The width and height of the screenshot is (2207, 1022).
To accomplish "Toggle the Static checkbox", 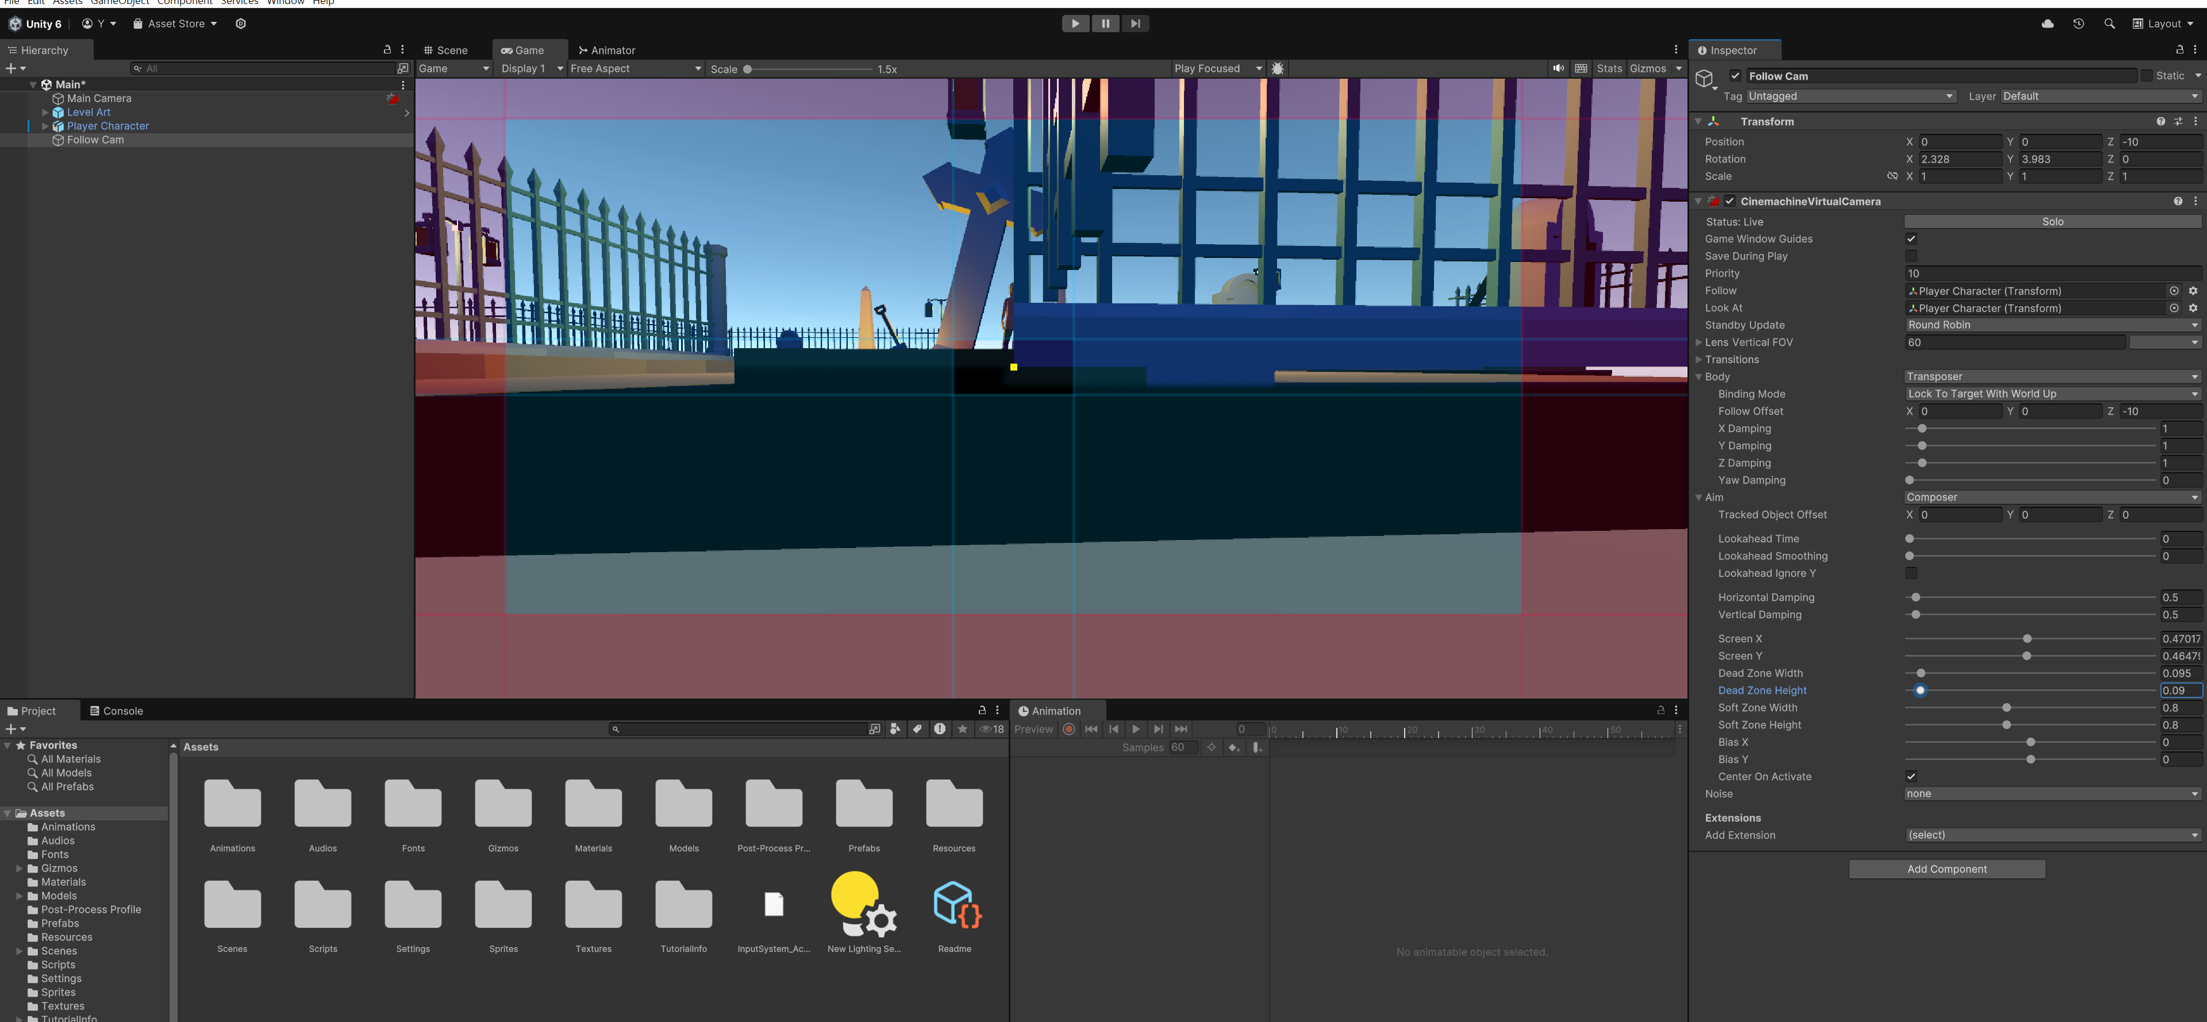I will pos(2147,75).
